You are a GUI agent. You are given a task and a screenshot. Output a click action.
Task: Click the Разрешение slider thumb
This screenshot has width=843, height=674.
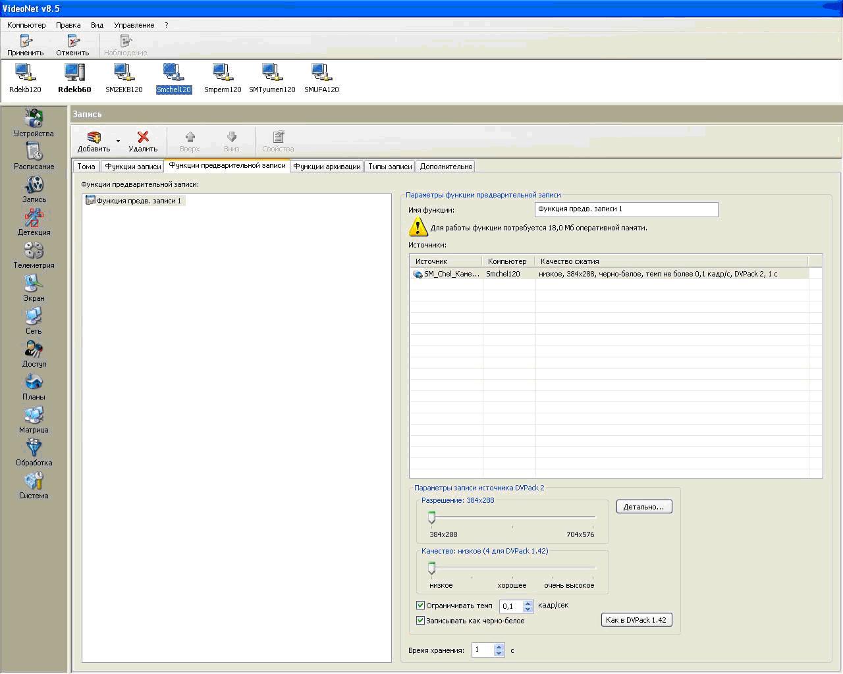432,517
